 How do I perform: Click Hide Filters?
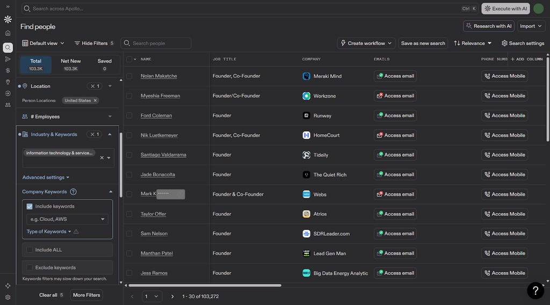(93, 43)
